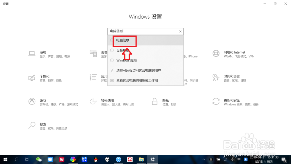291x164 pixels.
Task: Open Task View on the taskbar
Action: point(27,159)
